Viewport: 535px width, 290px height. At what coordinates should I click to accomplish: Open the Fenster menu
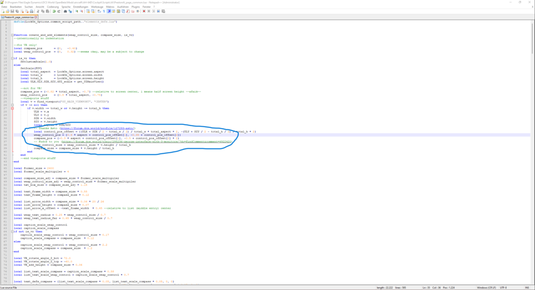coord(147,7)
